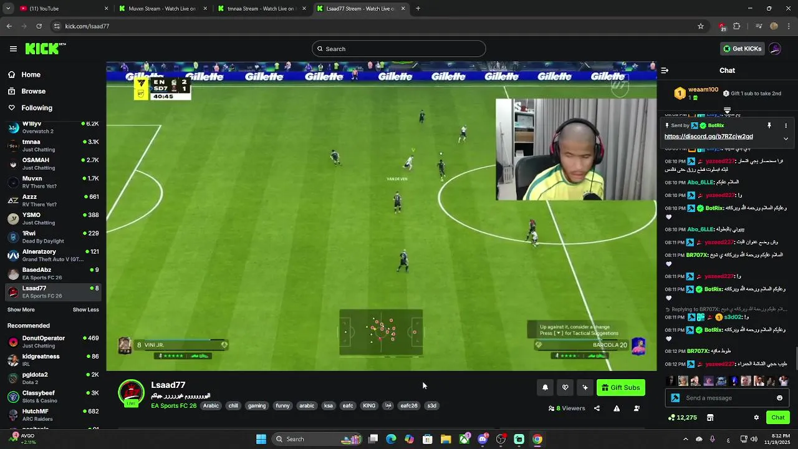Viewport: 798px width, 449px height.
Task: Click the Kick search field
Action: tap(399, 49)
